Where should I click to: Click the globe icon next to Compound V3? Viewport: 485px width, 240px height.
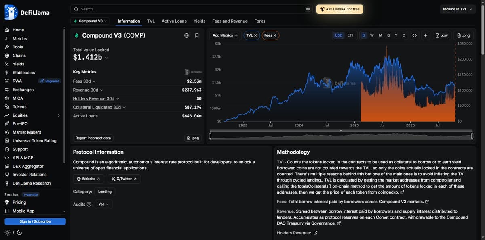click(186, 35)
